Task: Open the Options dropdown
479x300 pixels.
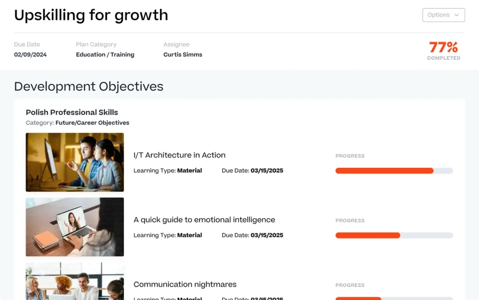Action: pyautogui.click(x=444, y=15)
